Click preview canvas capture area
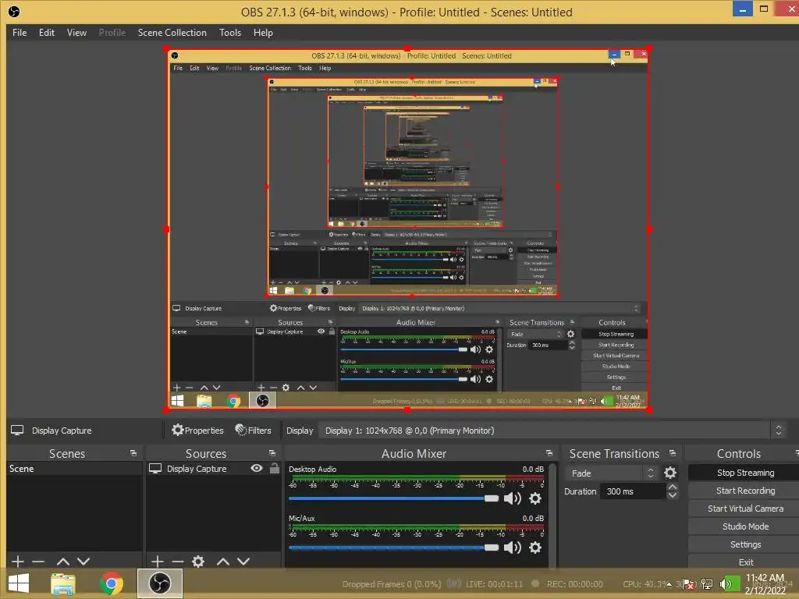 tap(407, 229)
